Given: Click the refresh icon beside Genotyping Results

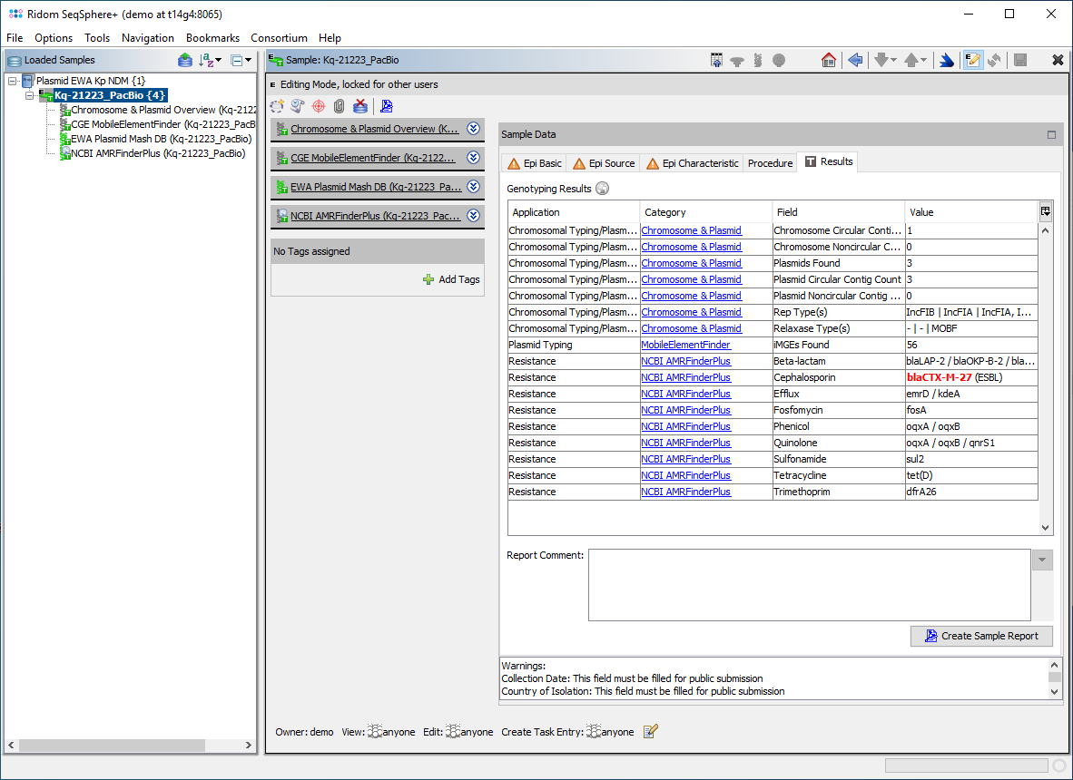Looking at the screenshot, I should [602, 189].
